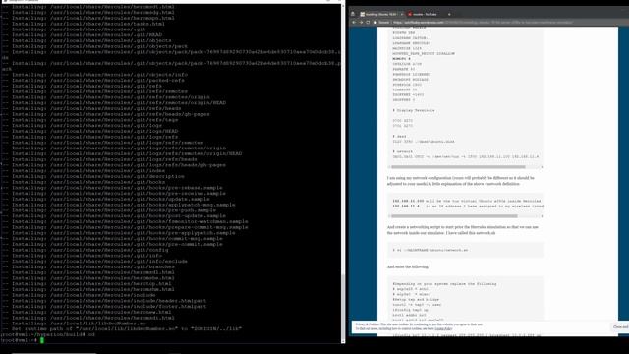Open a new browser tab with plus
The image size is (629, 354).
[449, 14]
